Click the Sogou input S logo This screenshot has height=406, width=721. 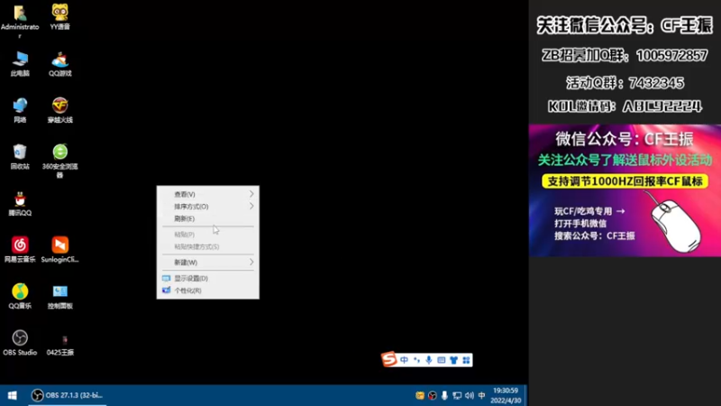coord(389,359)
